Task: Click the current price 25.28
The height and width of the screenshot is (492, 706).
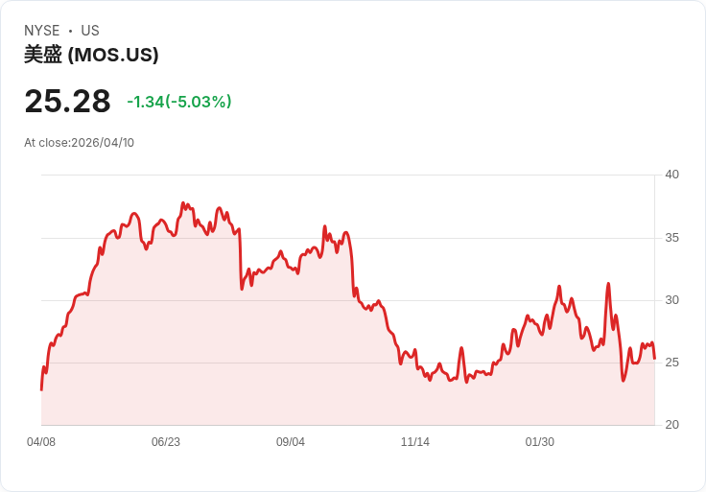Action: (x=67, y=101)
